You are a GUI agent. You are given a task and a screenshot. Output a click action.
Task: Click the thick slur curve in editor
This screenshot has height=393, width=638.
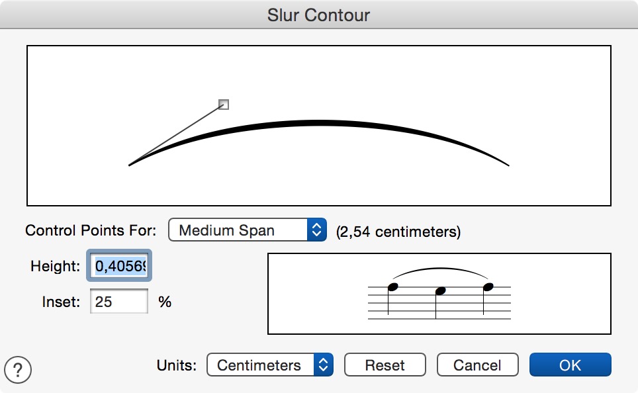tap(318, 123)
